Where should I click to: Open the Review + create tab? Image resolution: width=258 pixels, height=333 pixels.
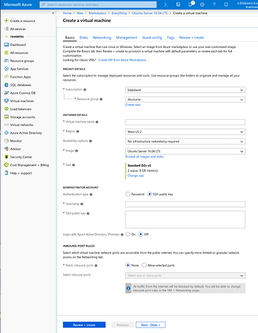point(192,37)
